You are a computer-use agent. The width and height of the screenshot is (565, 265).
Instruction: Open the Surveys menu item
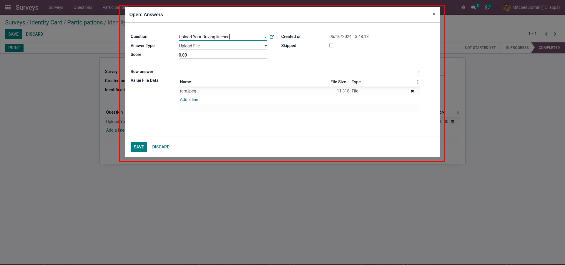tap(56, 7)
